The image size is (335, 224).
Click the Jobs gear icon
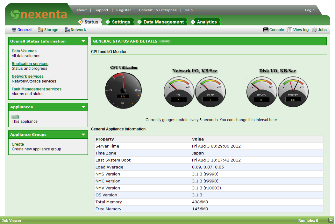pos(314,30)
